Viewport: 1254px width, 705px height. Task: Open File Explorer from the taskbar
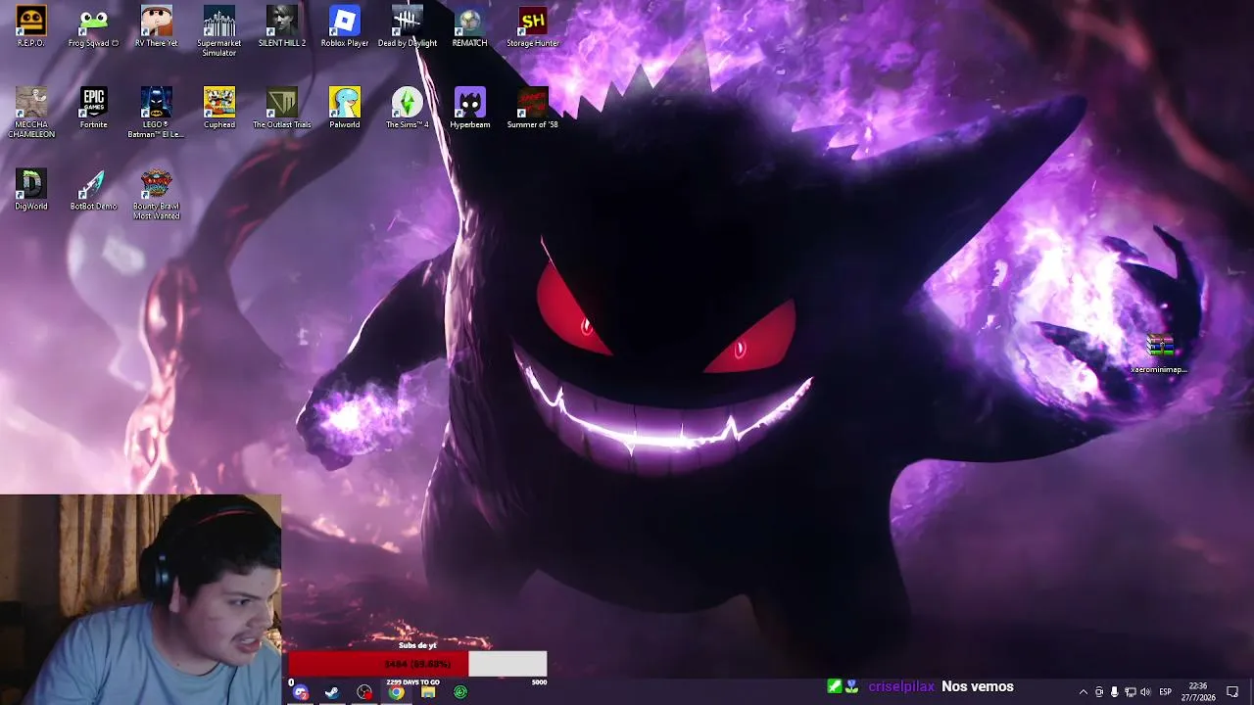tap(428, 692)
